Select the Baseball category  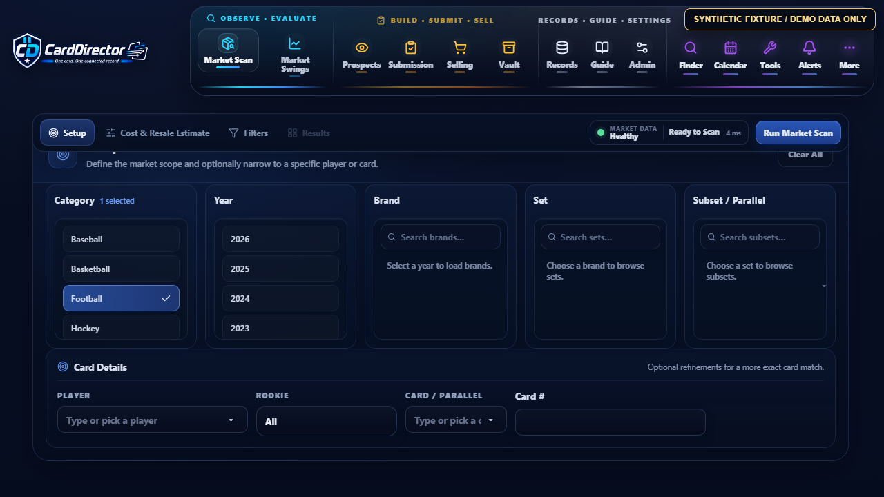(121, 239)
